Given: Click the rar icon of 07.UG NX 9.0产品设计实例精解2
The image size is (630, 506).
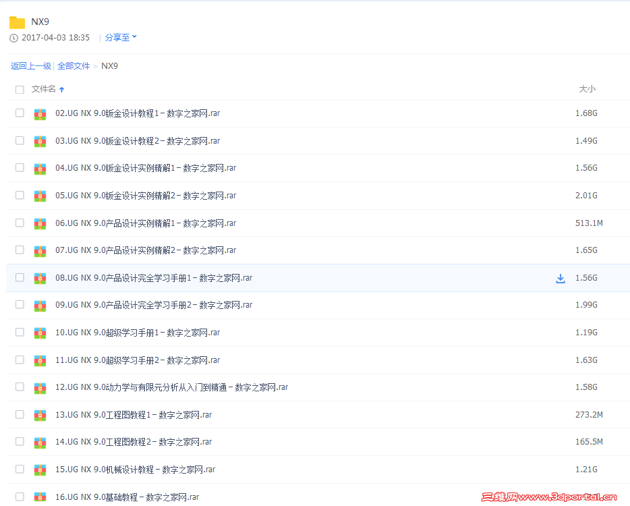Looking at the screenshot, I should (40, 251).
